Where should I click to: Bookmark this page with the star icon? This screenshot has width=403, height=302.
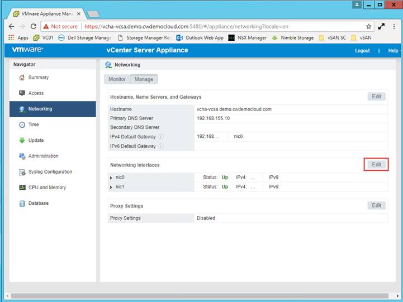[x=368, y=26]
